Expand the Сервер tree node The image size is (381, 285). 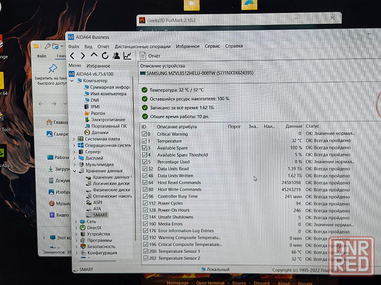pyautogui.click(x=74, y=152)
